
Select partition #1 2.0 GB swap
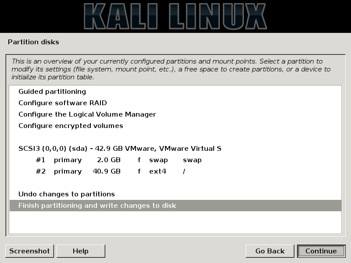click(175, 160)
